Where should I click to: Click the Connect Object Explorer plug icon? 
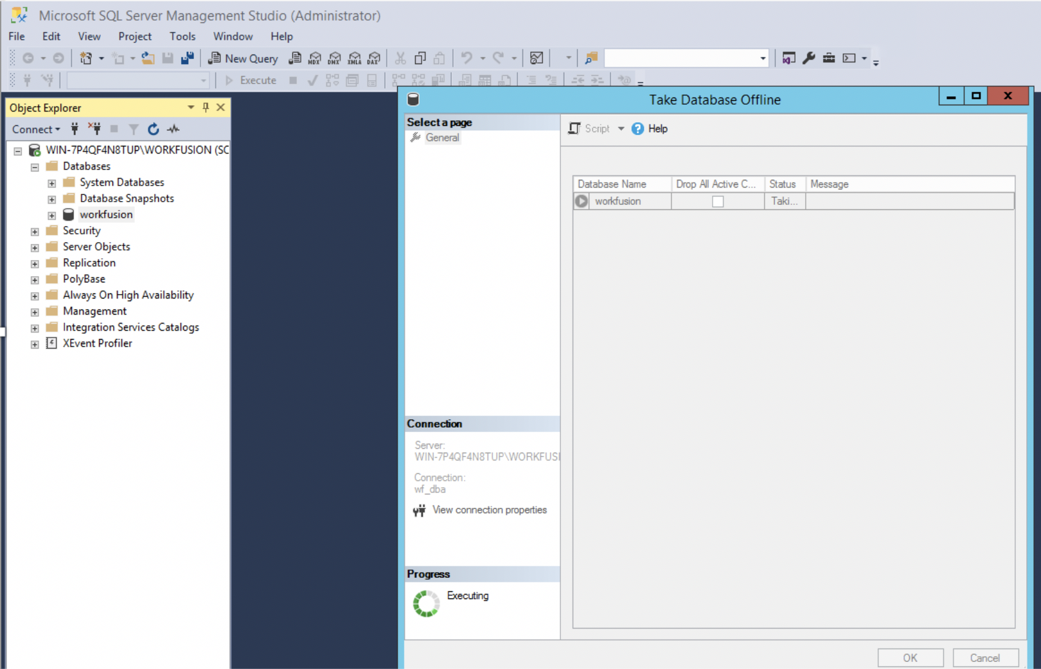[75, 129]
